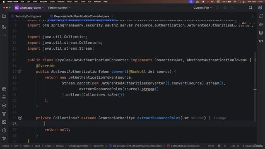The width and height of the screenshot is (265, 149).
Task: Click the yellow warning stripe marker on scrollbar
Action: (255, 89)
